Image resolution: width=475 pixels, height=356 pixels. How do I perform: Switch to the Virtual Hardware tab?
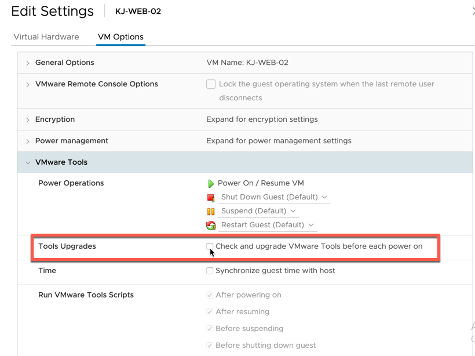[x=46, y=37]
